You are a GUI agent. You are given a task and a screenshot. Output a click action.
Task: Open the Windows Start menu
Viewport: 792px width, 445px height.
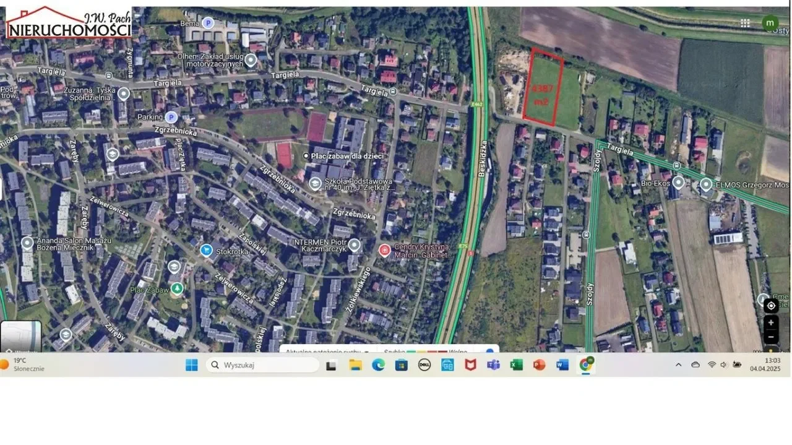click(x=192, y=365)
